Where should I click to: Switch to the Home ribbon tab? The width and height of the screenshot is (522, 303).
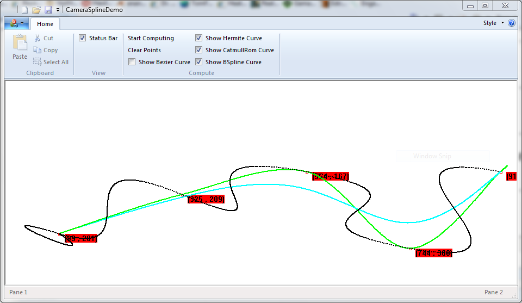pos(45,24)
